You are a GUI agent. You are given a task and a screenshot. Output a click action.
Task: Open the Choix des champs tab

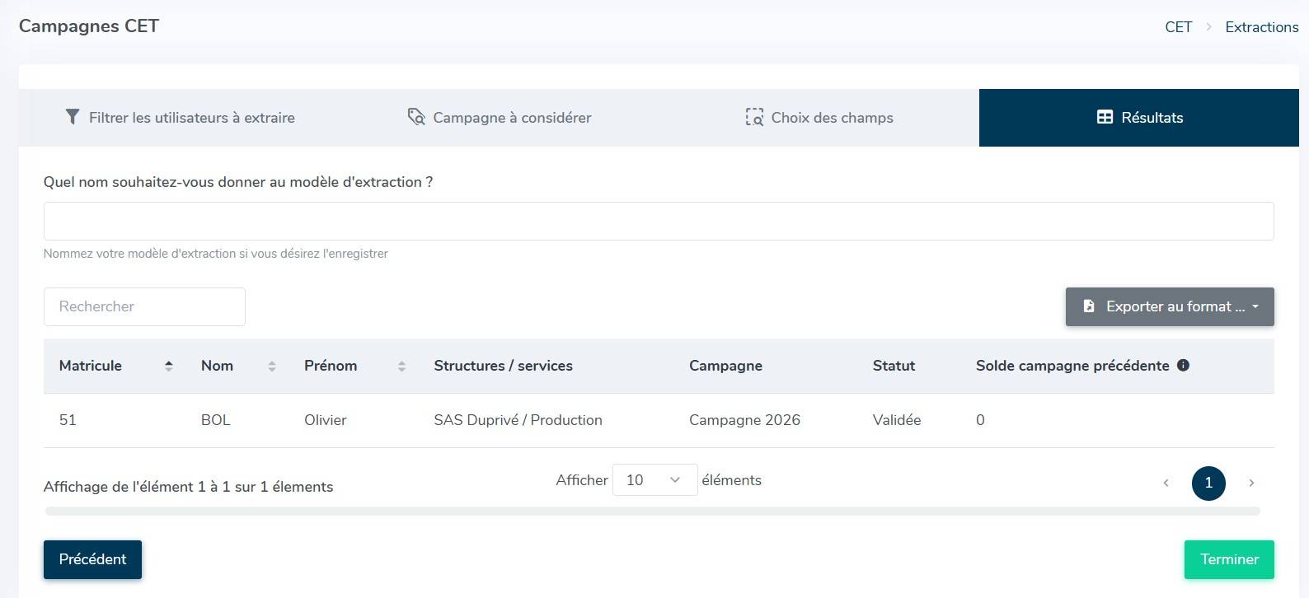point(819,118)
